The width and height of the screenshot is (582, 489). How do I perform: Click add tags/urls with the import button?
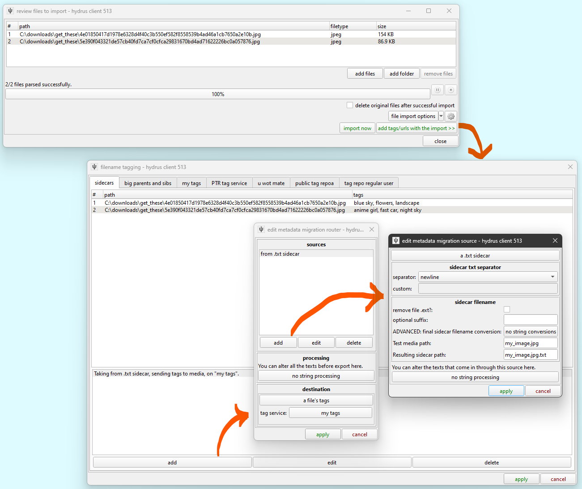416,128
